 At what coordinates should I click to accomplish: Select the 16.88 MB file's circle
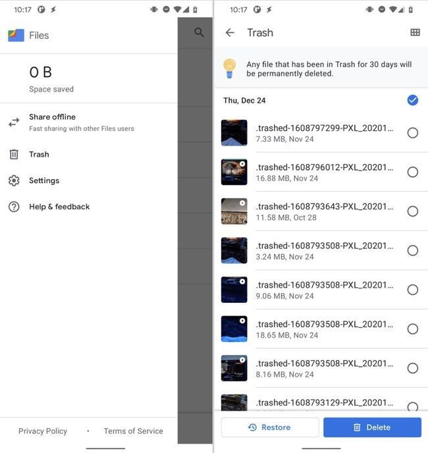point(412,173)
